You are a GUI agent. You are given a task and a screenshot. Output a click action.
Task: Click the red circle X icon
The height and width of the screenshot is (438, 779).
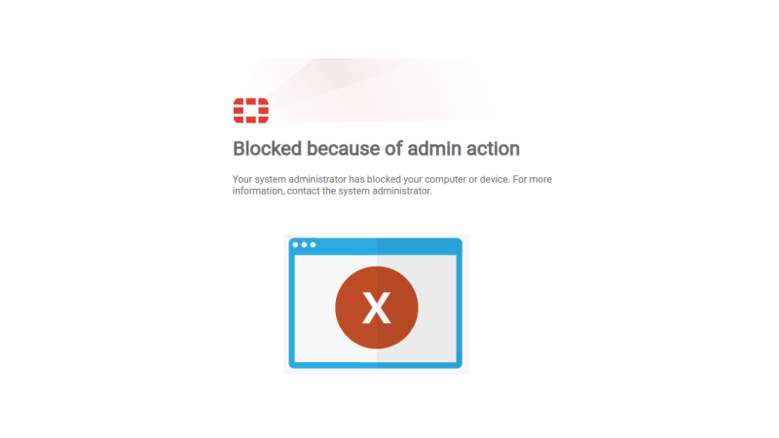click(x=377, y=308)
